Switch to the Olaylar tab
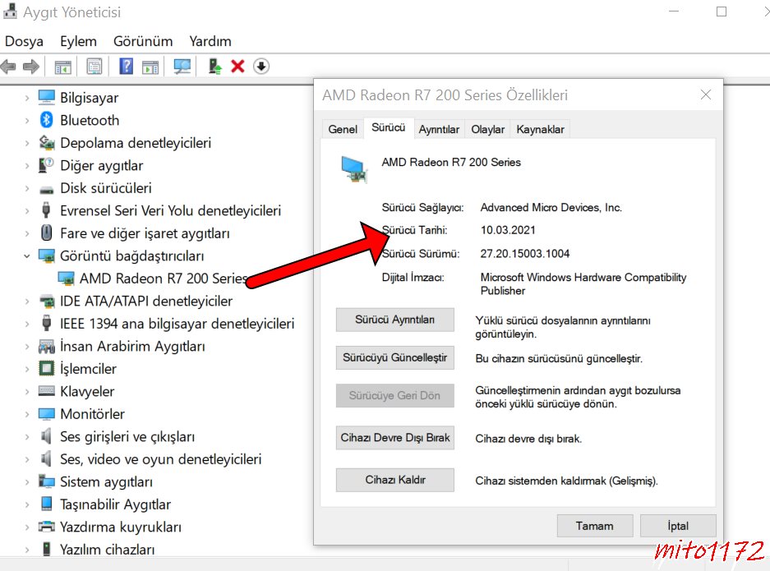 point(487,129)
